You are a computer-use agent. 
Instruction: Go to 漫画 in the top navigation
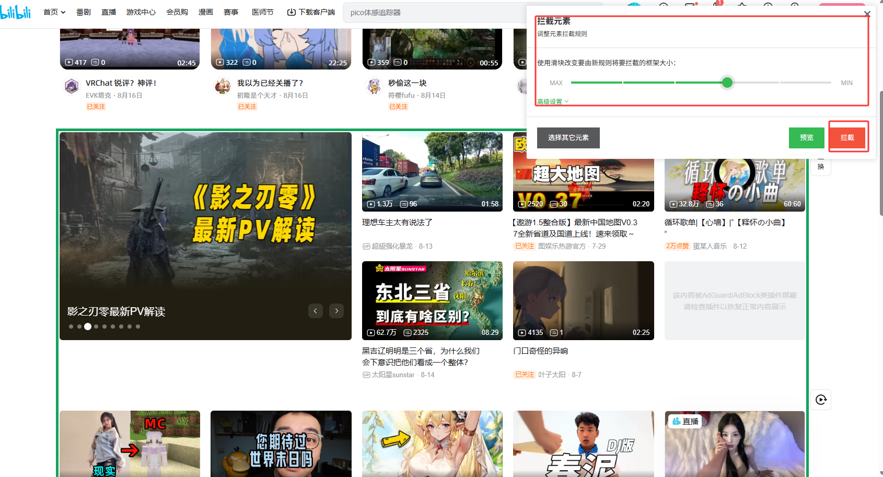coord(206,12)
